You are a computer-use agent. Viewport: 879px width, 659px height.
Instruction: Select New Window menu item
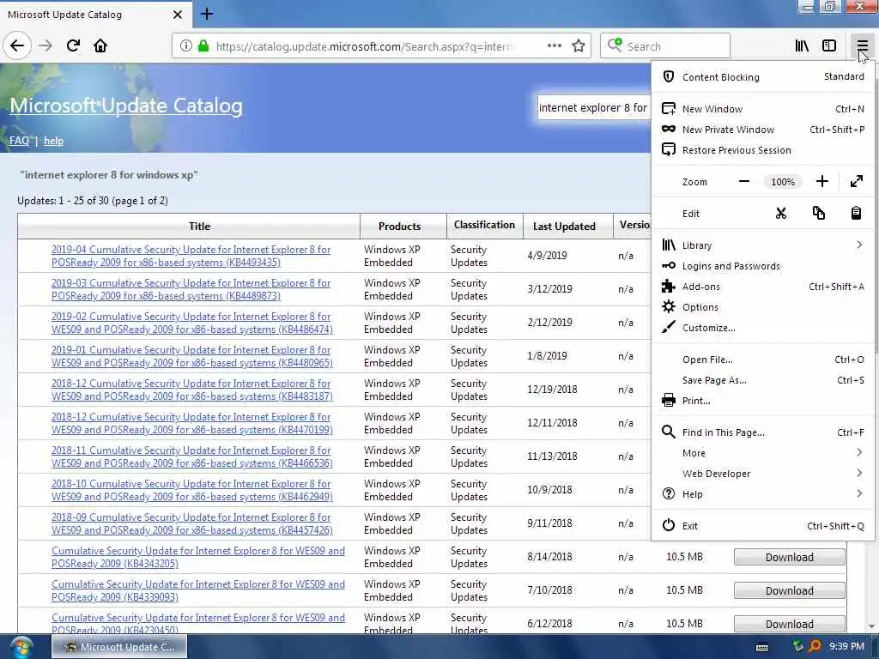pos(762,109)
